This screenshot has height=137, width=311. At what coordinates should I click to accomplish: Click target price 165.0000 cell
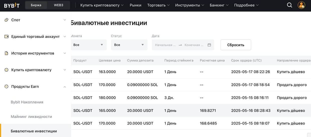tap(107, 110)
